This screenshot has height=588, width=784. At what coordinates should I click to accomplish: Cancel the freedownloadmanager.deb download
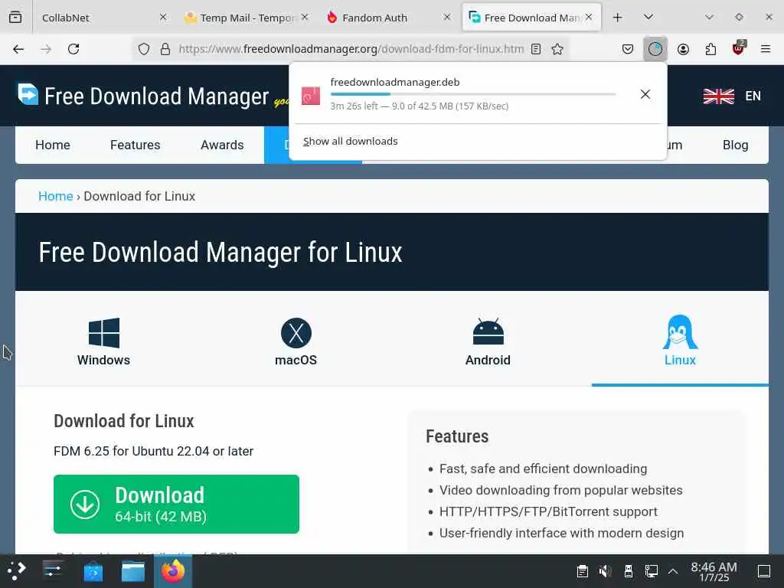coord(645,94)
